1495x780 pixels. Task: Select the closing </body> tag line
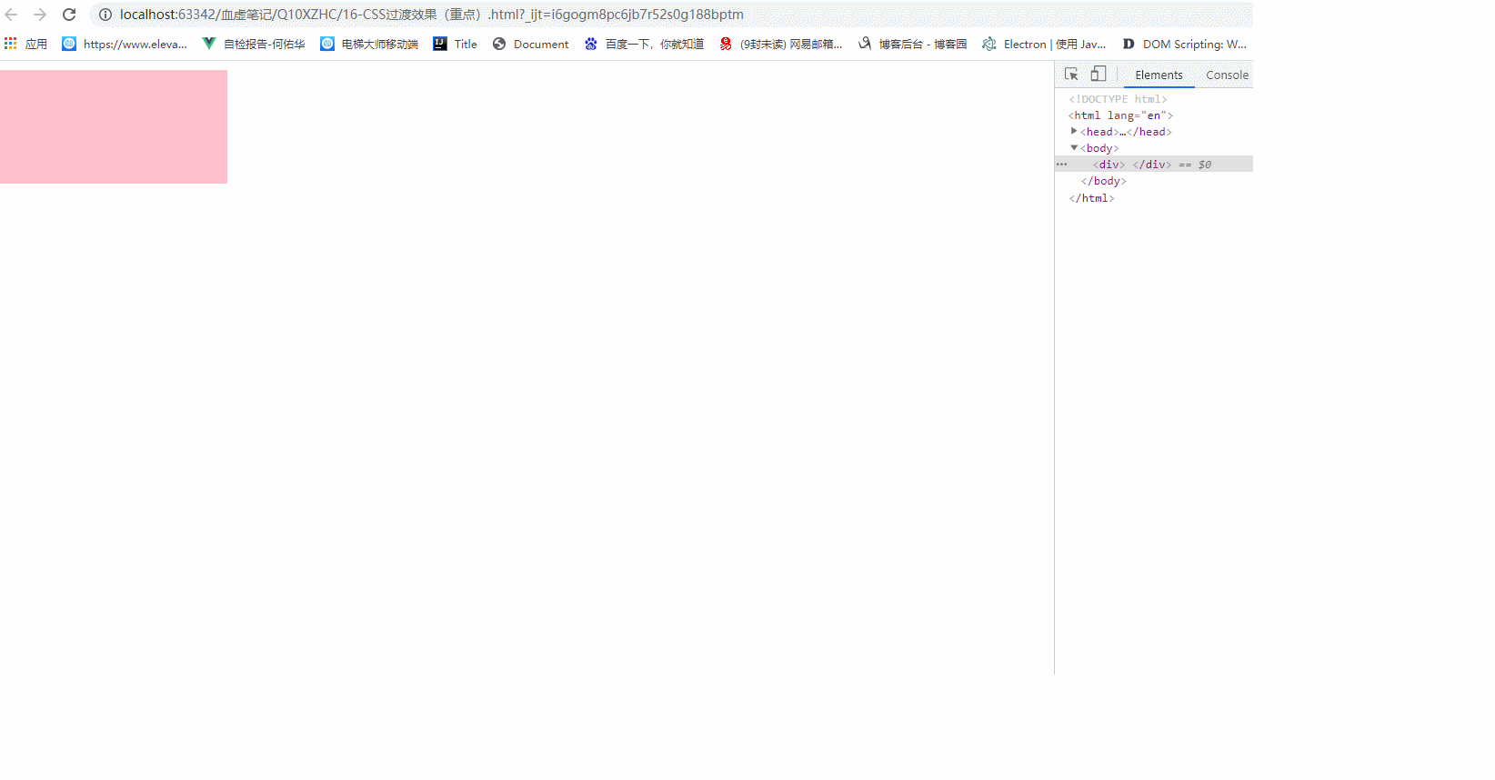coord(1103,181)
